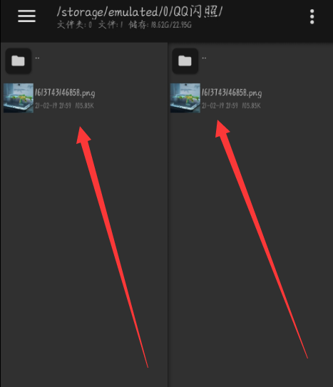Select 1613743146858.png in the right pane
The height and width of the screenshot is (387, 333).
click(x=232, y=93)
